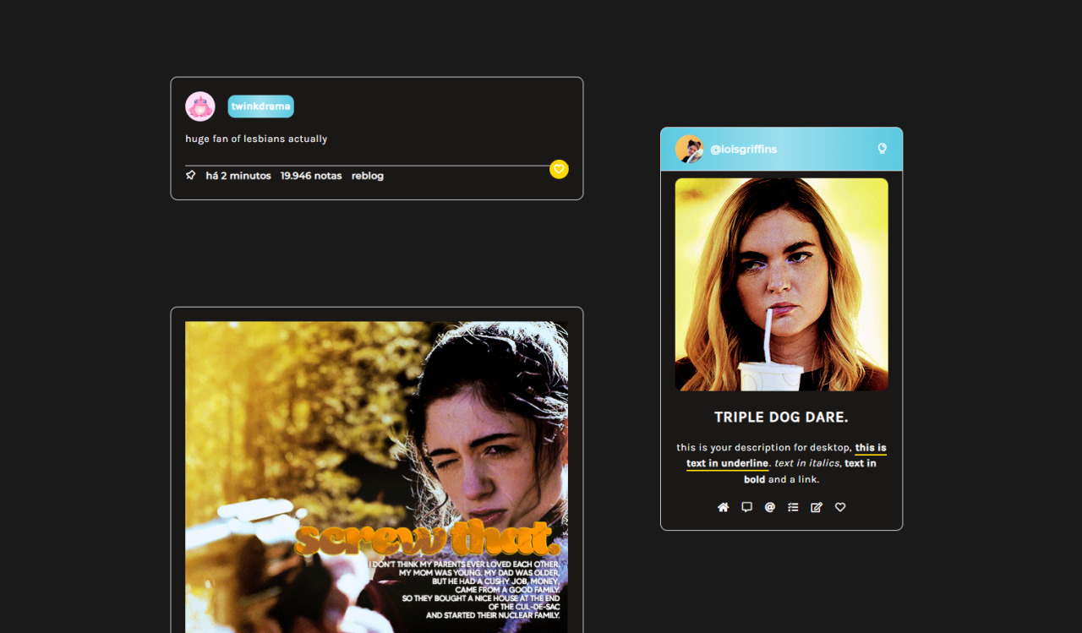Screen dimensions: 1082x633
Task: Click the sidebar profile avatar
Action: 689,150
